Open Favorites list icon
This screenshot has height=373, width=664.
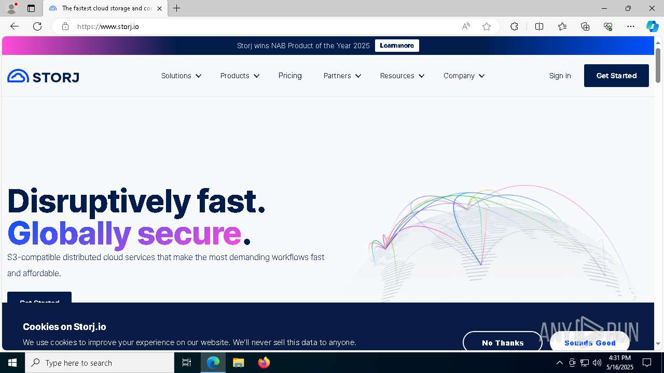562,26
